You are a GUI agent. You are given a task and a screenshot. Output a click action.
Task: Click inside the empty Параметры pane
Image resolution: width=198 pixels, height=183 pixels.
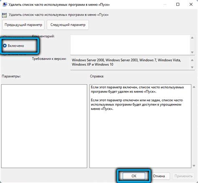click(x=44, y=126)
